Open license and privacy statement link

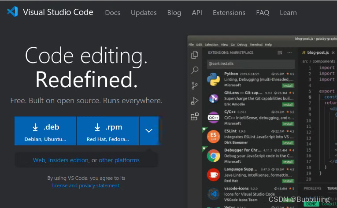tap(86, 186)
